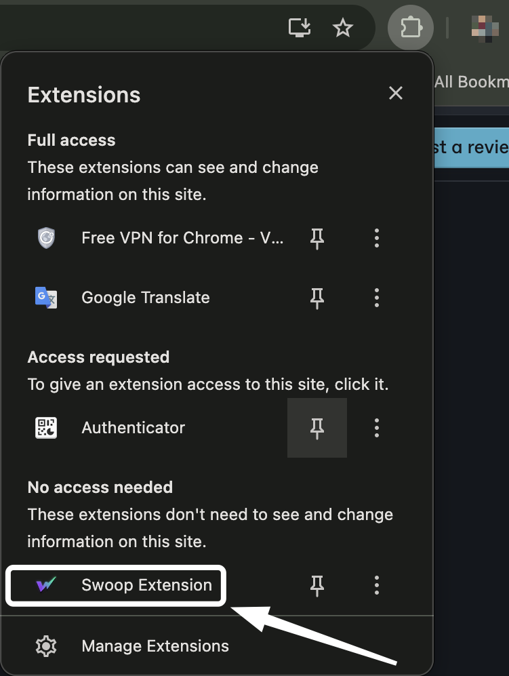Viewport: 509px width, 676px height.
Task: Bookmark this page with the star icon
Action: pos(343,28)
